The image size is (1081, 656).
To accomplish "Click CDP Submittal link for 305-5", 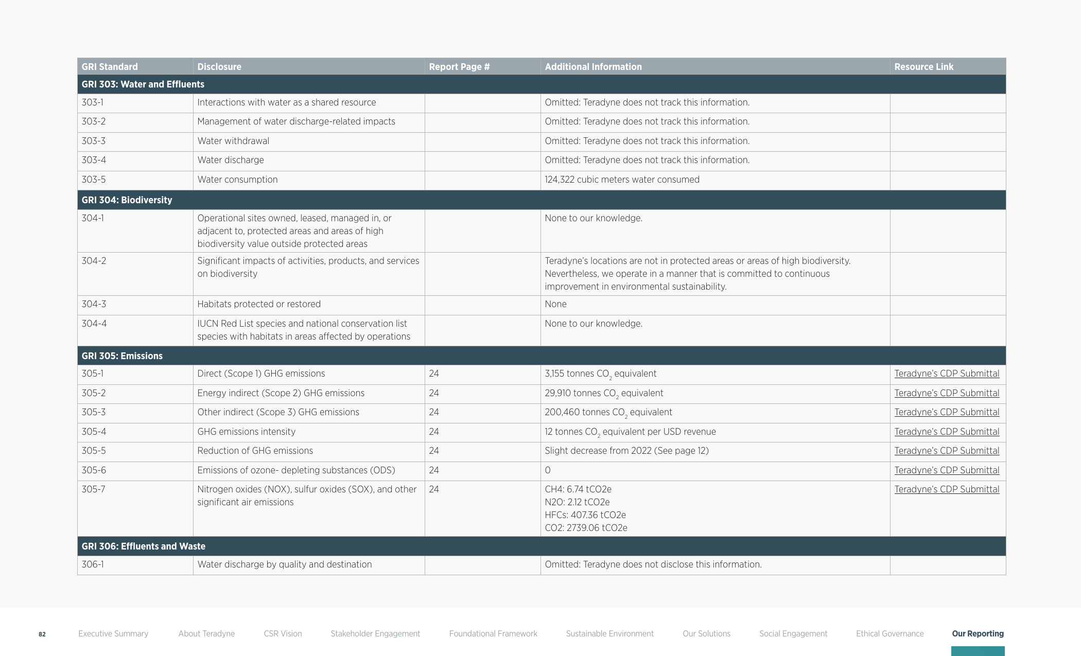I will tap(947, 451).
